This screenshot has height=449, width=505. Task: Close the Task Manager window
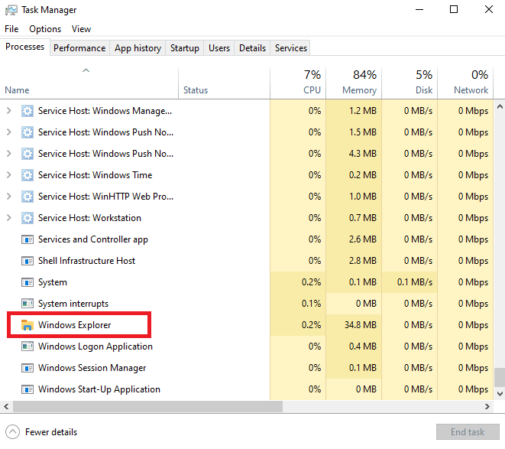[x=489, y=10]
